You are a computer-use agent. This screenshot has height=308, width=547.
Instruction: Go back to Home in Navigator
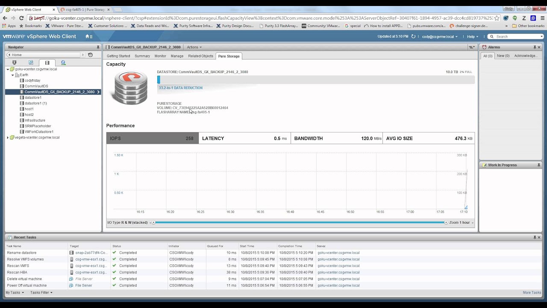pos(44,55)
